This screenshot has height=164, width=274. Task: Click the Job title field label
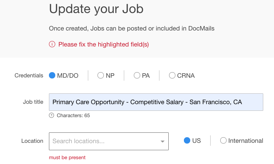pos(33,102)
